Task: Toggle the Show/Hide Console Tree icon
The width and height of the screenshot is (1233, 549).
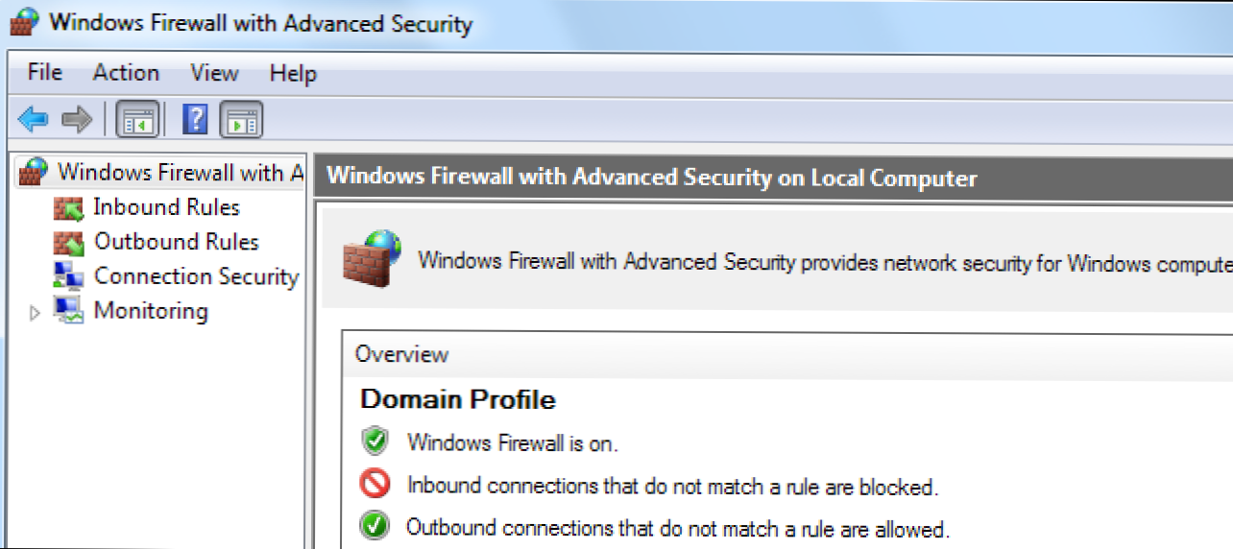Action: [137, 120]
